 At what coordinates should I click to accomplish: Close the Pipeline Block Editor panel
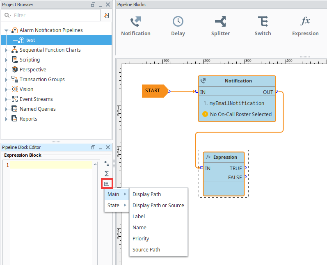pos(108,147)
